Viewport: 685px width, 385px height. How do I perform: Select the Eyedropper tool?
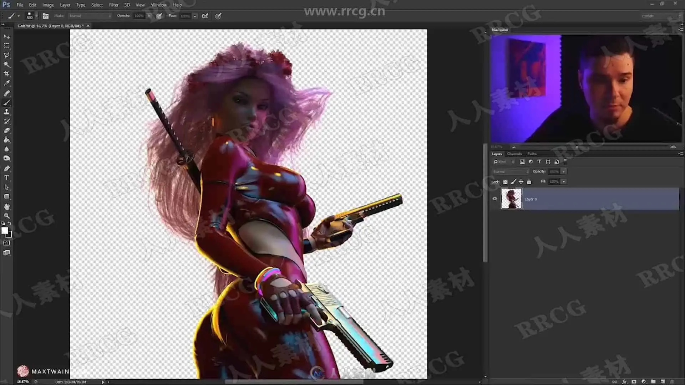6,83
